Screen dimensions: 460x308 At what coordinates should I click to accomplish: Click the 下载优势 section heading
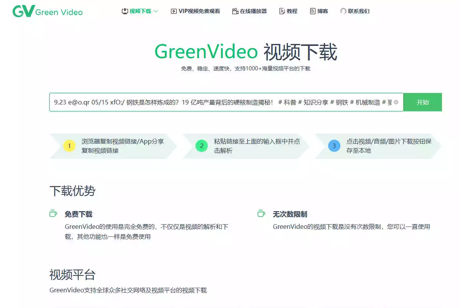[72, 191]
